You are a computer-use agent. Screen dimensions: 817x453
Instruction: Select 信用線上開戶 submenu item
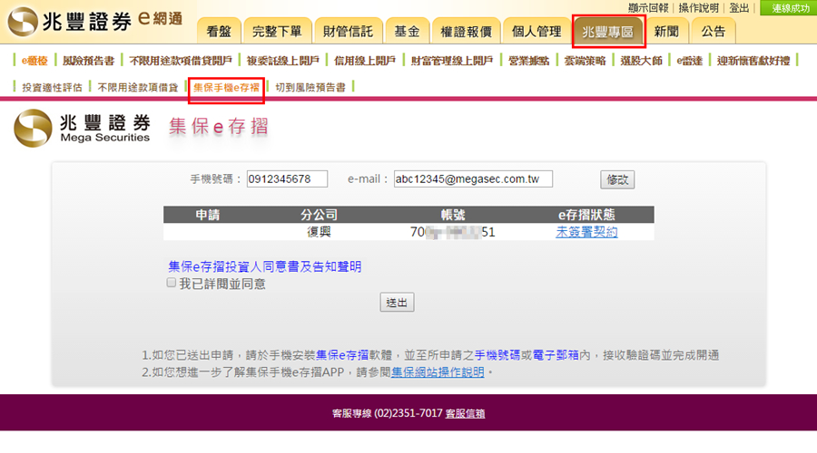click(x=365, y=61)
